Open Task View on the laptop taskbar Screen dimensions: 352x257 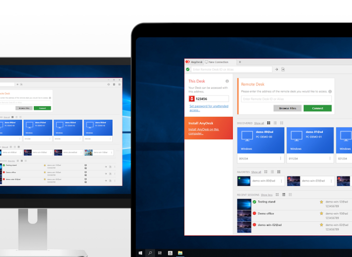tap(159, 253)
